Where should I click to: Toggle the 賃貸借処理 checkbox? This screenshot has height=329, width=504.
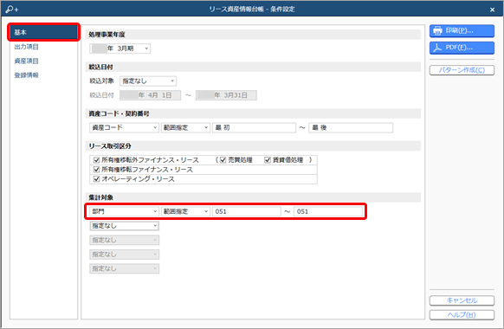point(267,160)
